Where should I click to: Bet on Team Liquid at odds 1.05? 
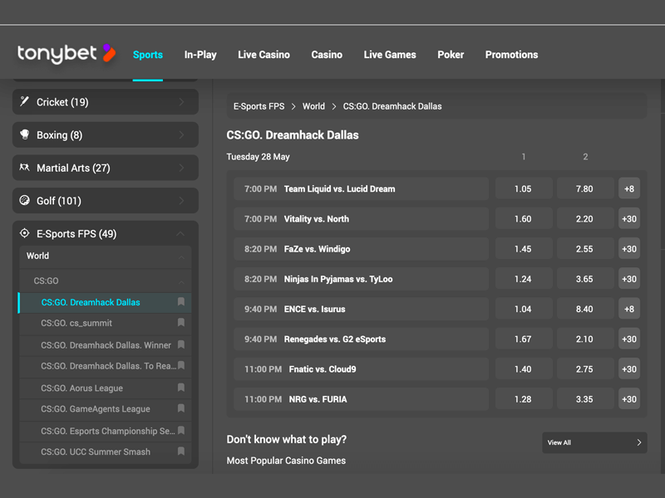click(523, 189)
